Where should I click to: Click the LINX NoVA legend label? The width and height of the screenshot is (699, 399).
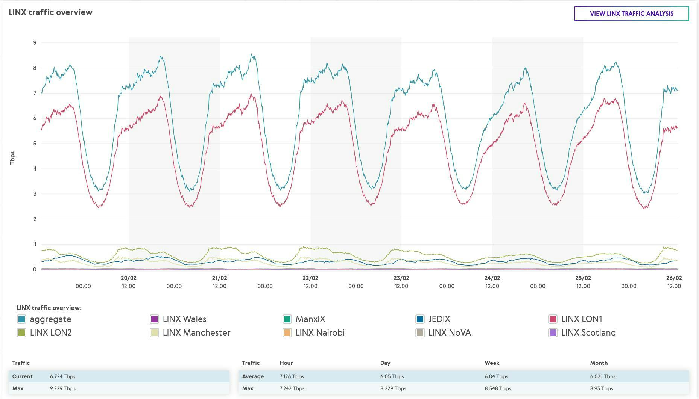click(x=450, y=333)
